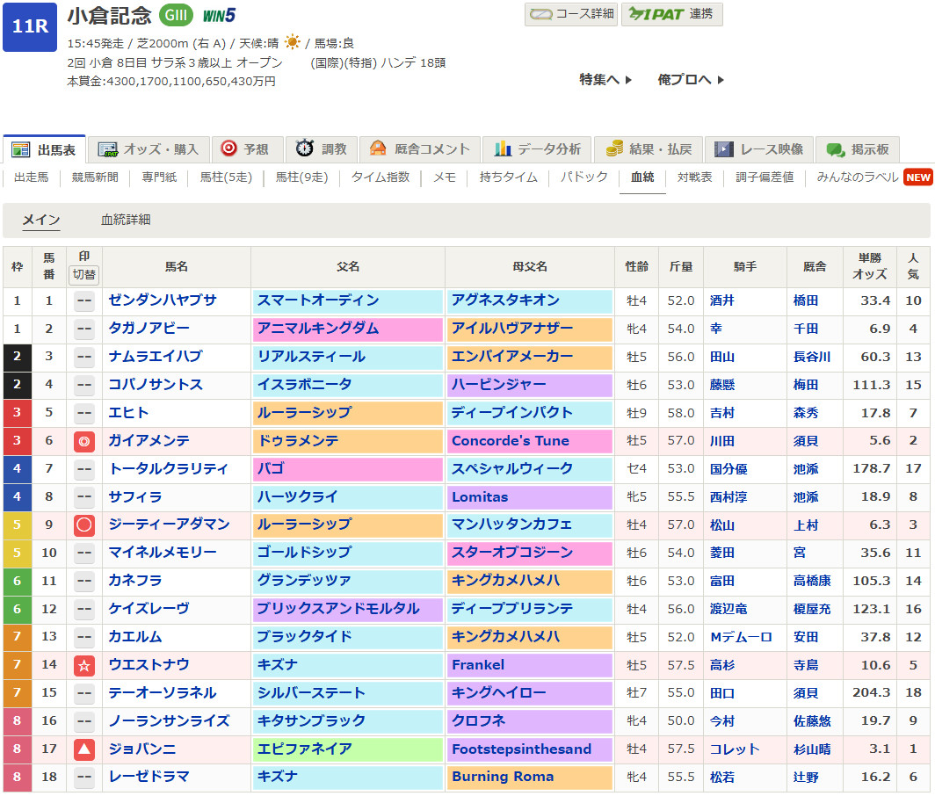The image size is (935, 796).
Task: Select the 馬柱(9走) submenu item
Action: point(301,177)
